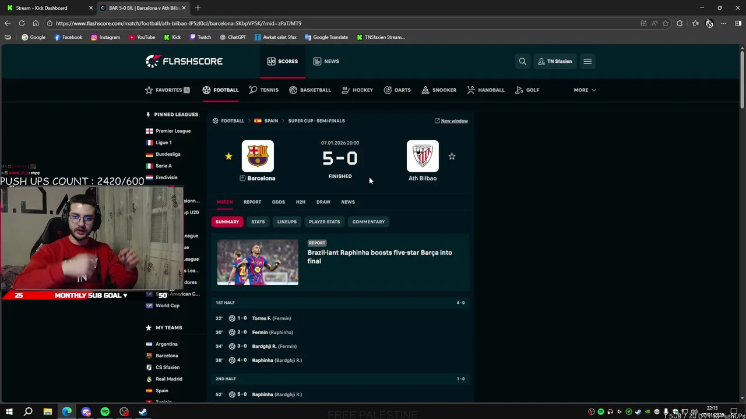Go back with the browser back arrow
746x419 pixels.
click(8, 23)
